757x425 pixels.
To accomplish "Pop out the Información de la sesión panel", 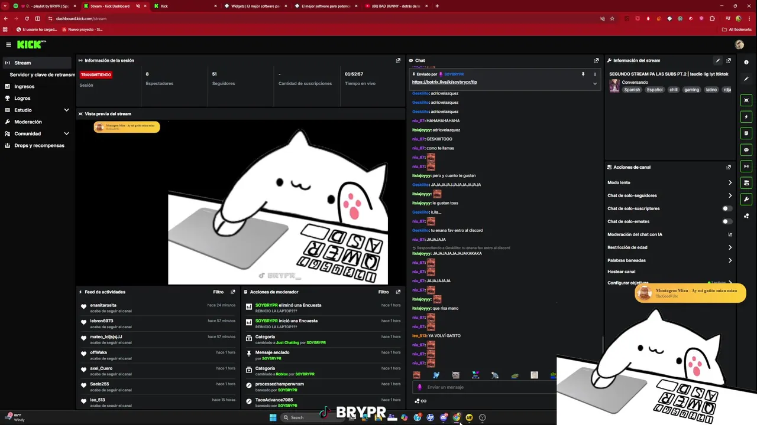I will [398, 60].
